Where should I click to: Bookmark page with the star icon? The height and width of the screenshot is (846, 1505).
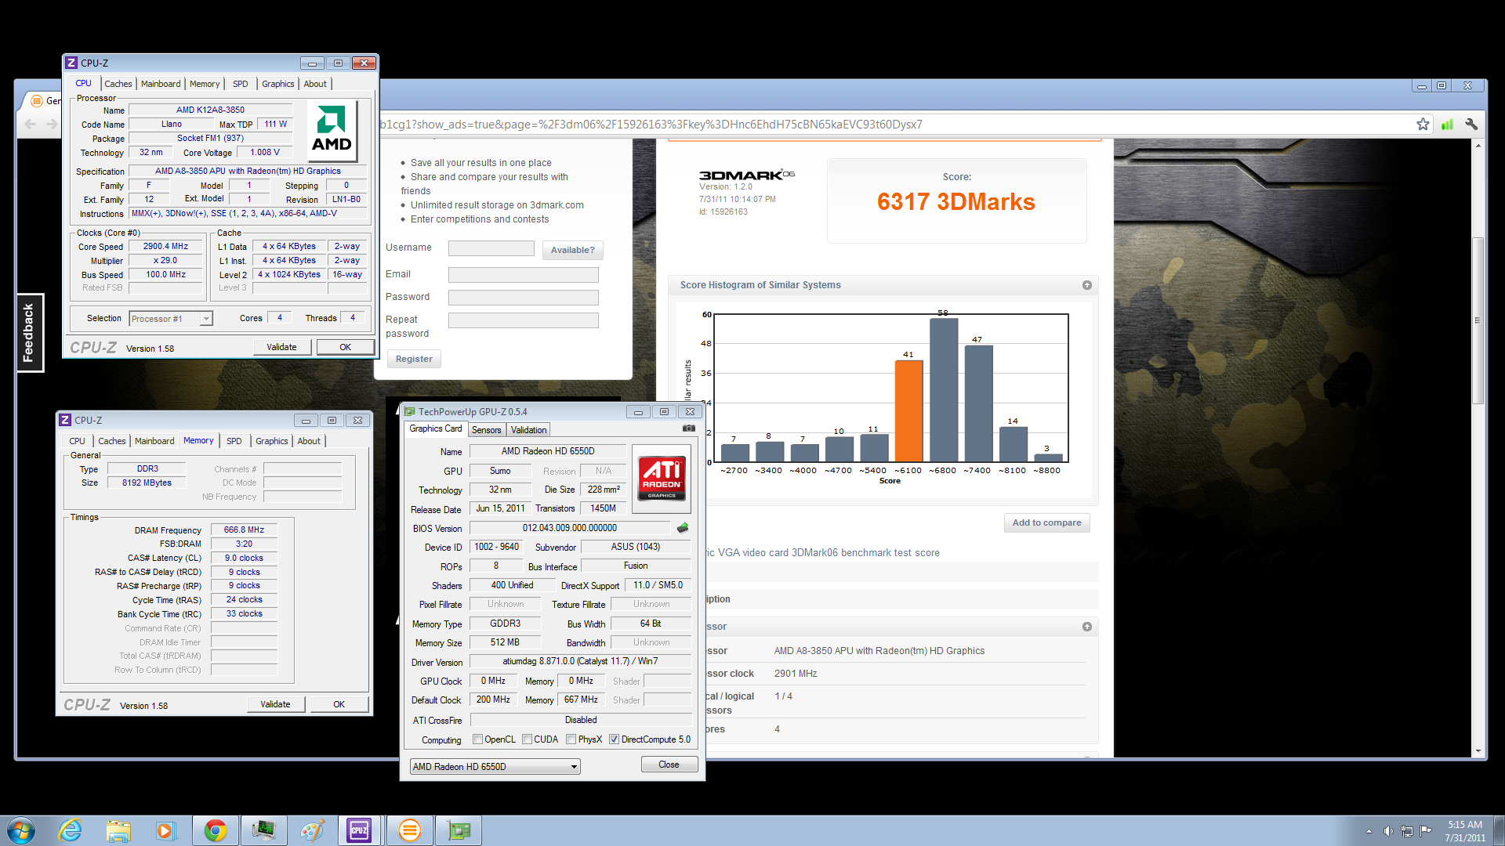pos(1423,125)
